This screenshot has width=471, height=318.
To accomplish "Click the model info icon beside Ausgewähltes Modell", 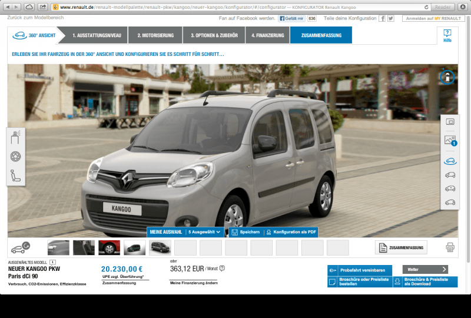I will [52, 262].
